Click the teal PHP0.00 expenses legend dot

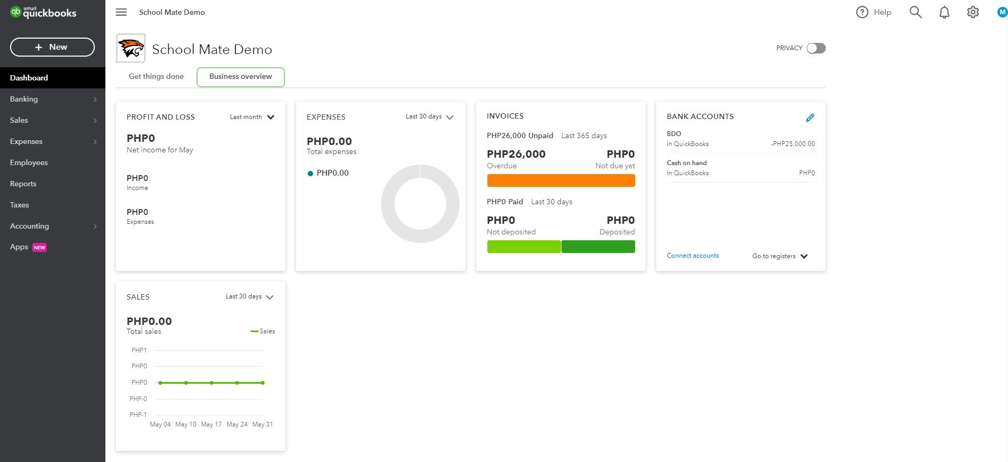pos(310,174)
